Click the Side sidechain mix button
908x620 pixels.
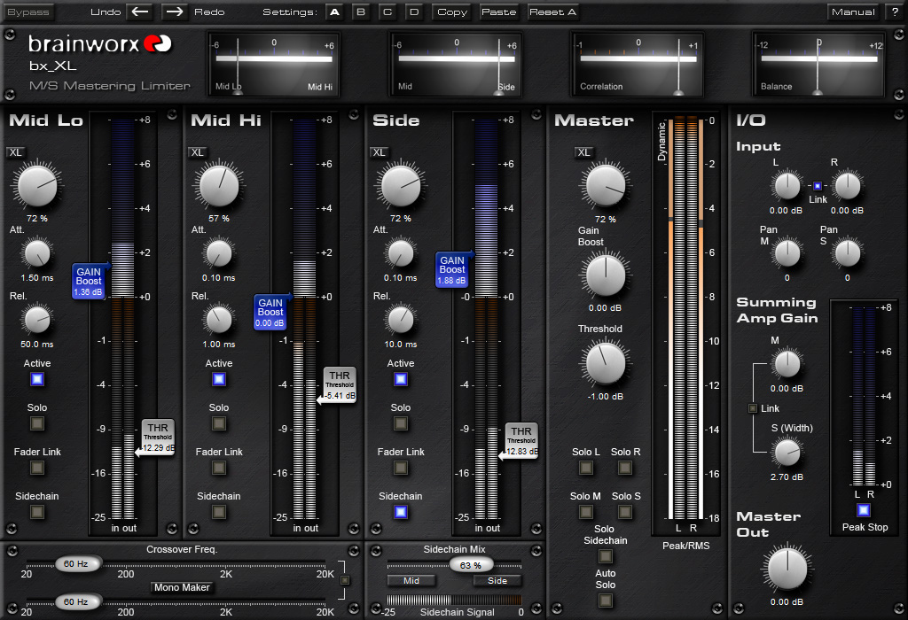(x=497, y=581)
